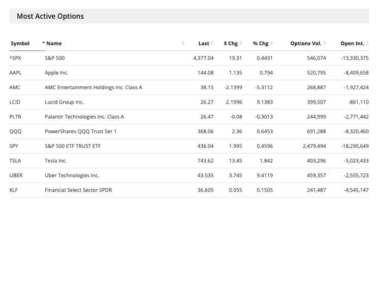Open the TSLA symbol

pyautogui.click(x=15, y=161)
